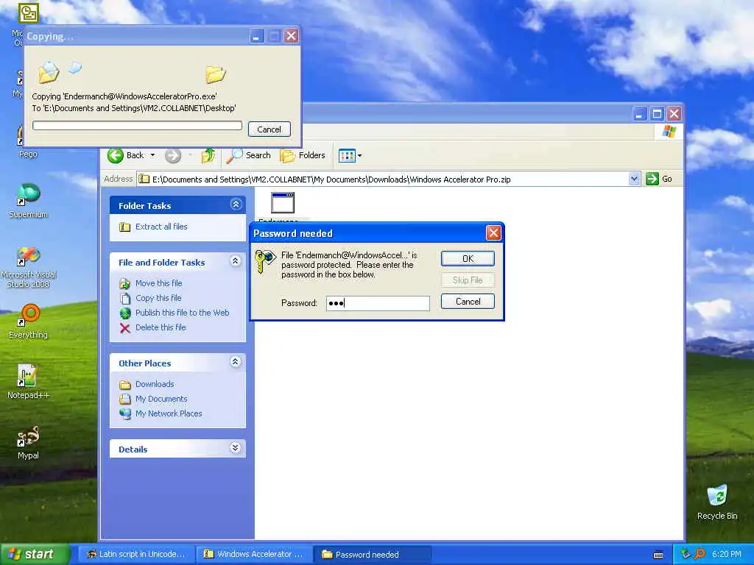
Task: Open My Documents in Other Places
Action: pyautogui.click(x=161, y=399)
